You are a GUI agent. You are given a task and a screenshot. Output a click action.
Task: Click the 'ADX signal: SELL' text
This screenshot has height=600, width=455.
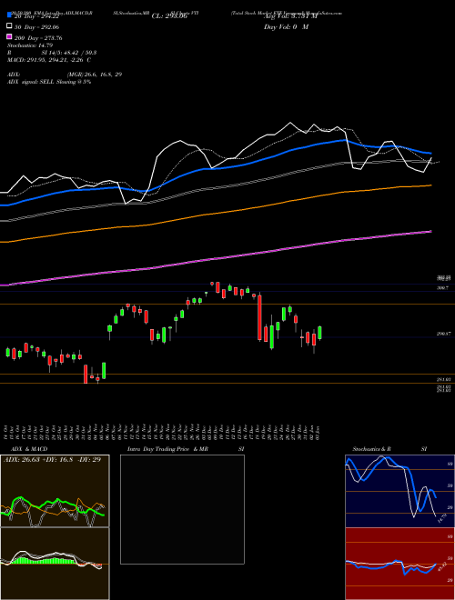[x=31, y=82]
